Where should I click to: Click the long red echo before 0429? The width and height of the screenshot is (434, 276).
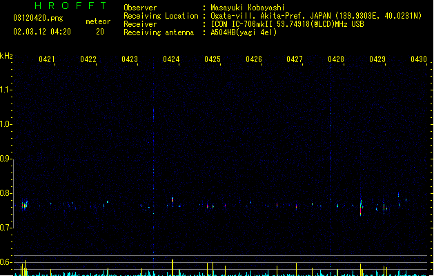361,208
